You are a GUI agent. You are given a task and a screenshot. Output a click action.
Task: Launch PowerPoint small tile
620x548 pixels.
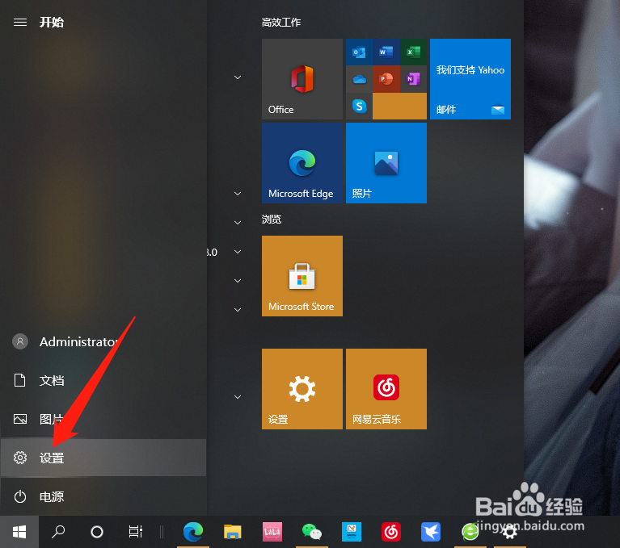tap(386, 79)
